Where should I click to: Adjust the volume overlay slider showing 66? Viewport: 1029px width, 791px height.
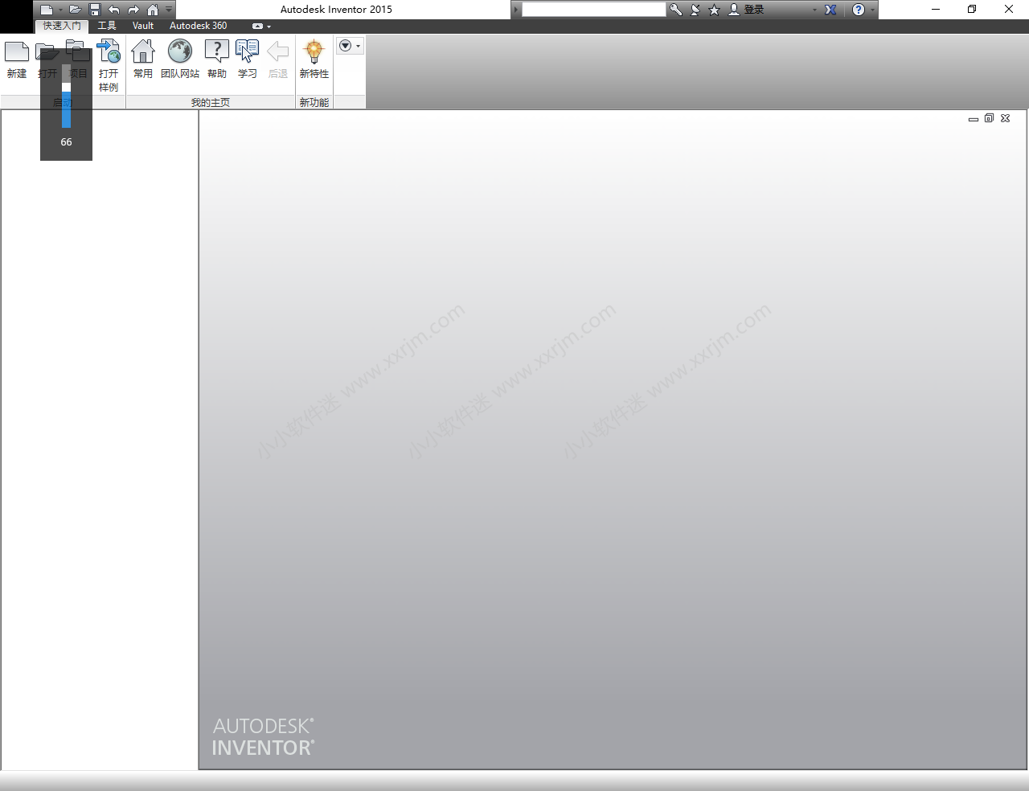[x=66, y=96]
